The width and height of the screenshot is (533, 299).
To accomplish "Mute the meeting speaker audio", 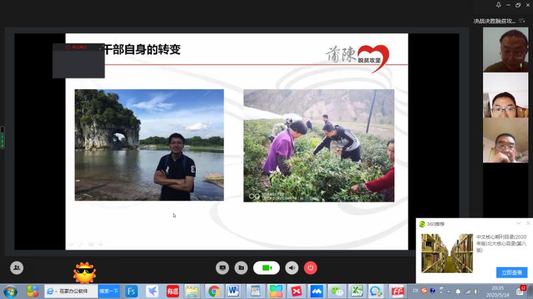I will pos(292,268).
